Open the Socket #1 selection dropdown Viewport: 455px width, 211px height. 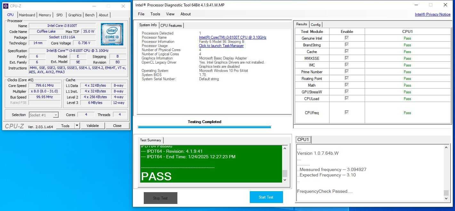coord(44,115)
